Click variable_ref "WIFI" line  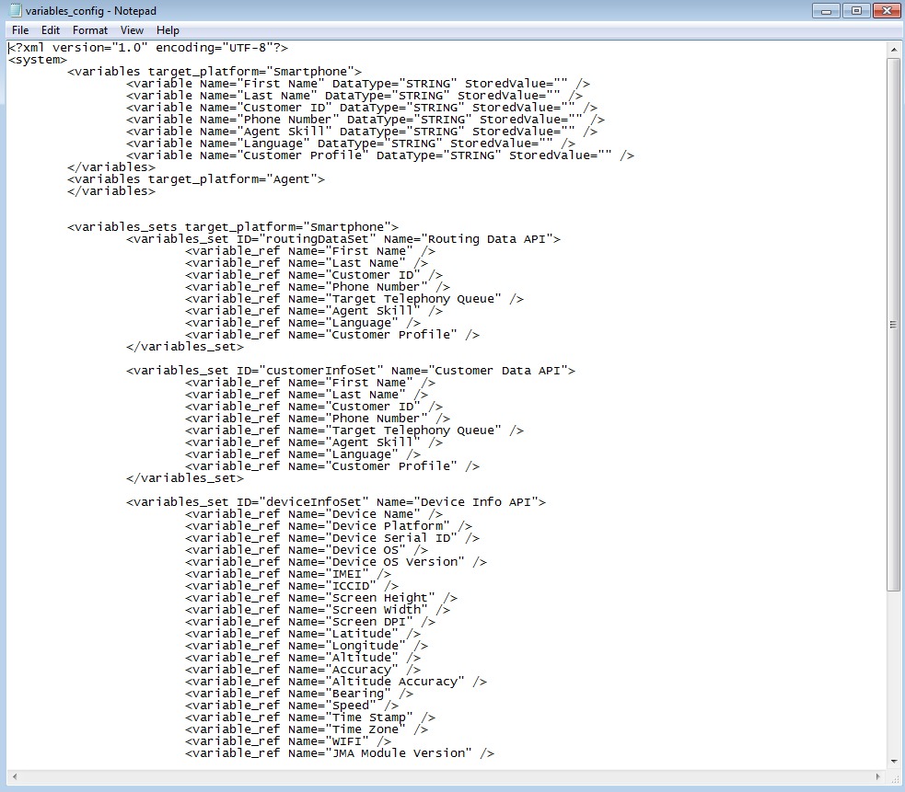point(288,741)
